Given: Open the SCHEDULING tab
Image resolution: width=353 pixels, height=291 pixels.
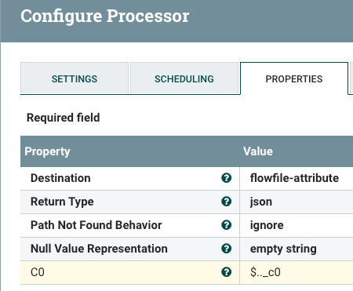Looking at the screenshot, I should point(184,78).
